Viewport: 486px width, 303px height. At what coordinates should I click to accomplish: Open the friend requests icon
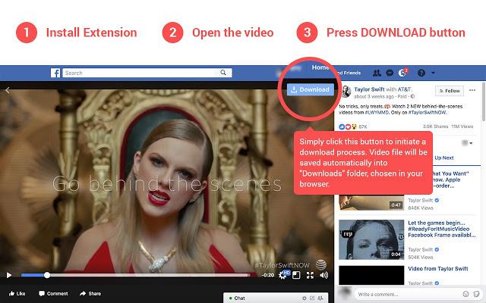click(377, 73)
